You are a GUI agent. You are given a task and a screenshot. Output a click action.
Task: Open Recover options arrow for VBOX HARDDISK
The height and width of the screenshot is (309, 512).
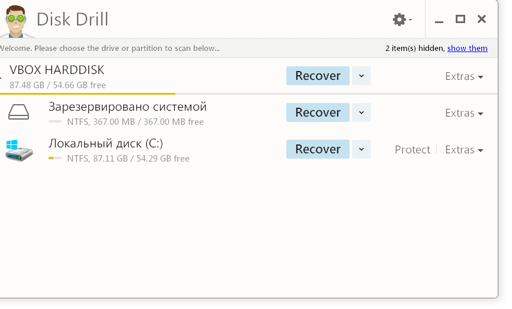tap(361, 76)
